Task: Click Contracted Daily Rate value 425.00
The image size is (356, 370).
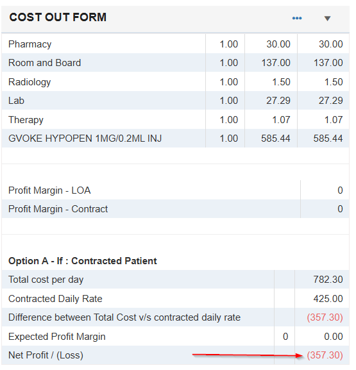Action: 328,299
